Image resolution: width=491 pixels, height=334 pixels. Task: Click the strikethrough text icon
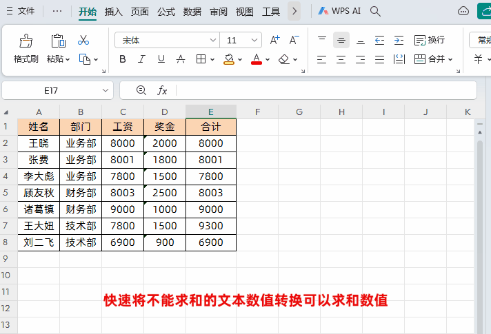click(181, 59)
